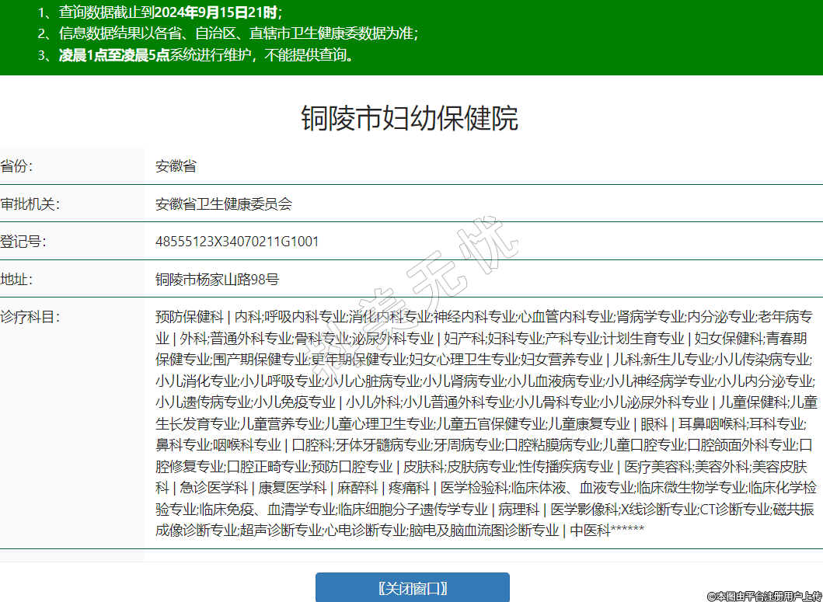Select the 地址 field label
The height and width of the screenshot is (602, 823).
pos(17,279)
